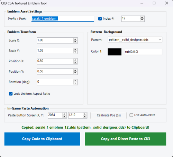The width and height of the screenshot is (173, 157).
Task: Increase Index # with up arrow
Action: point(142,17)
